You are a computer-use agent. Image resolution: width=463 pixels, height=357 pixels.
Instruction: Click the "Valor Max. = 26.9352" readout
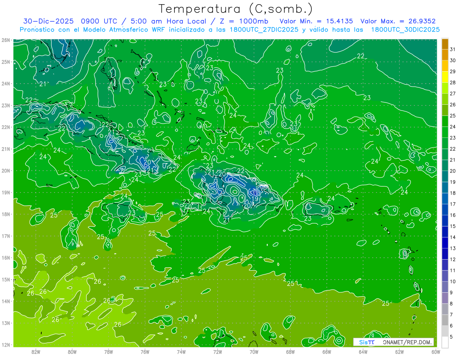coord(398,21)
